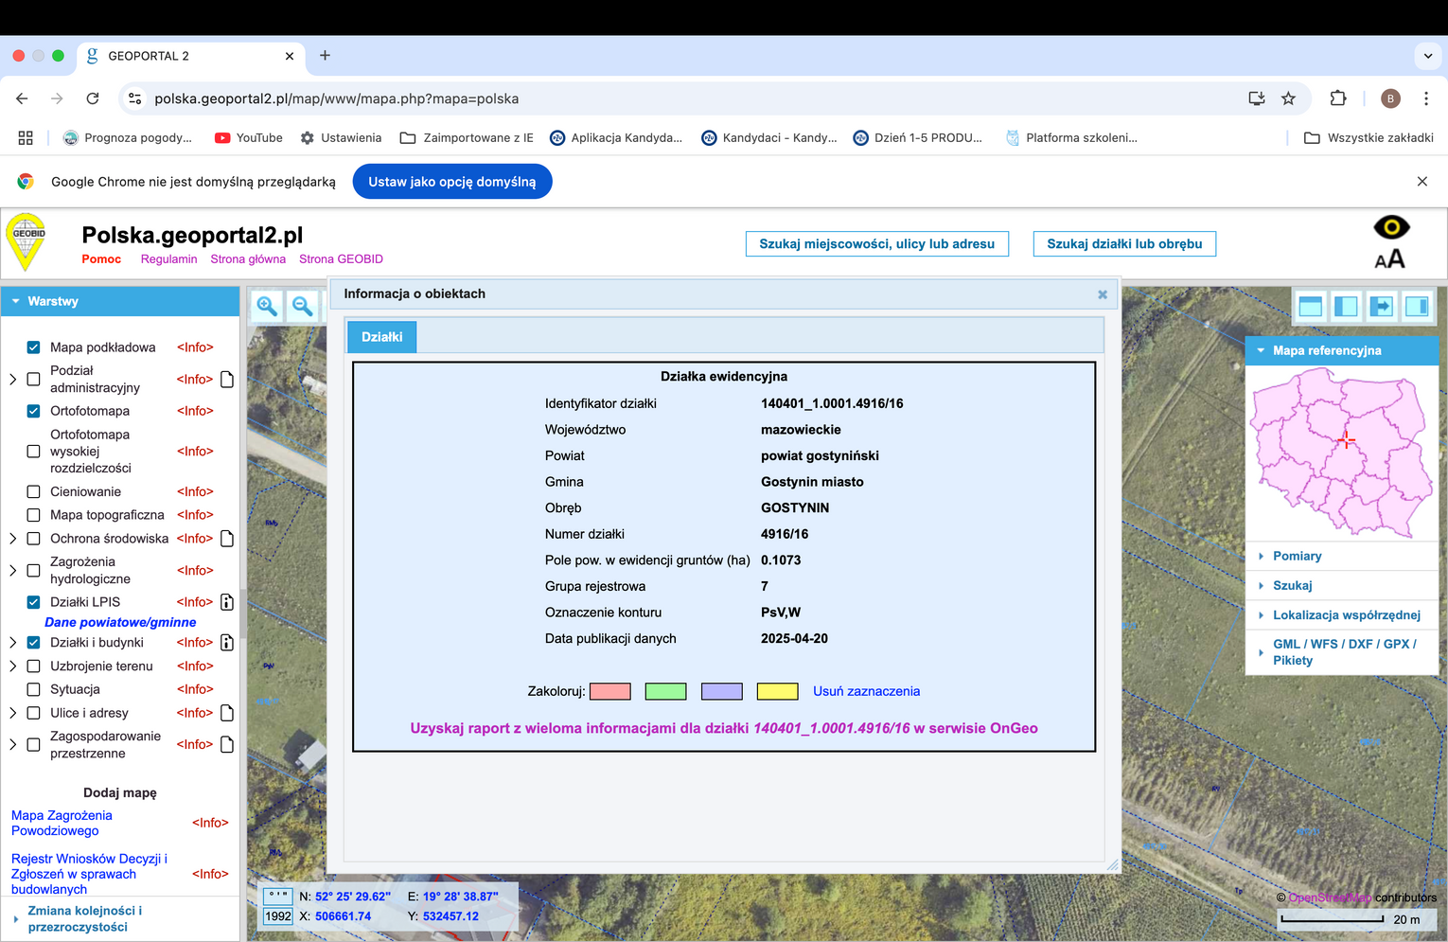The image size is (1448, 942).
Task: Expand the Ulice i adresy layer group
Action: [12, 713]
